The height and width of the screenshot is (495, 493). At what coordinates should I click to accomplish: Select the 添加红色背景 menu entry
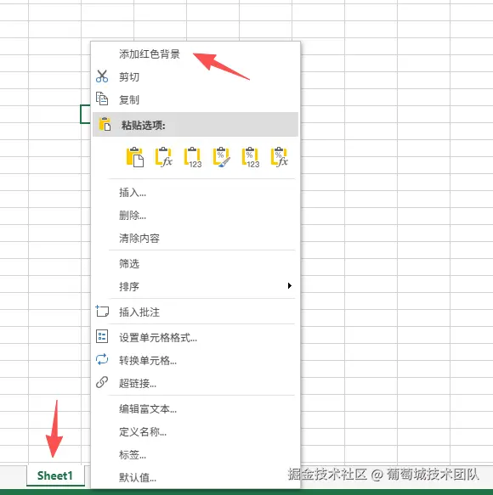tap(195, 54)
